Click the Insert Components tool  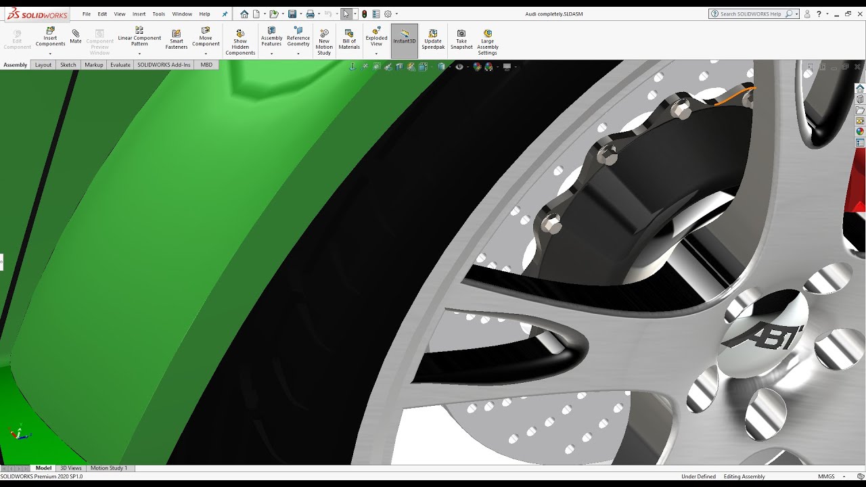click(x=50, y=37)
